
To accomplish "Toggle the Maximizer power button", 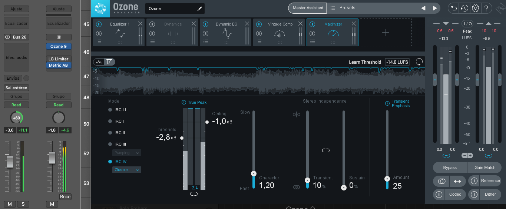I will (312, 24).
